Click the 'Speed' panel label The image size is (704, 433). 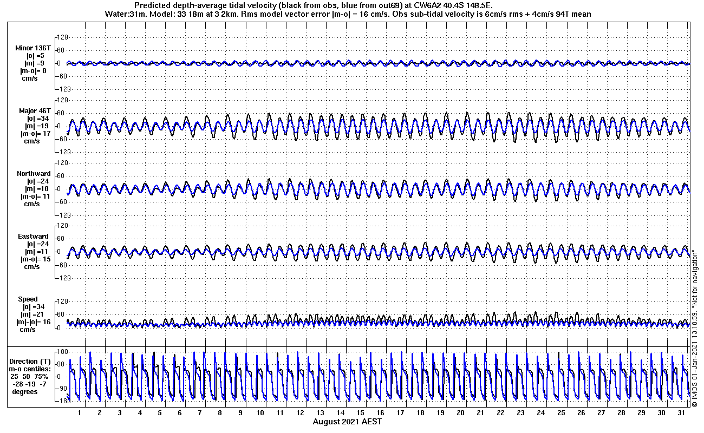coord(28,299)
